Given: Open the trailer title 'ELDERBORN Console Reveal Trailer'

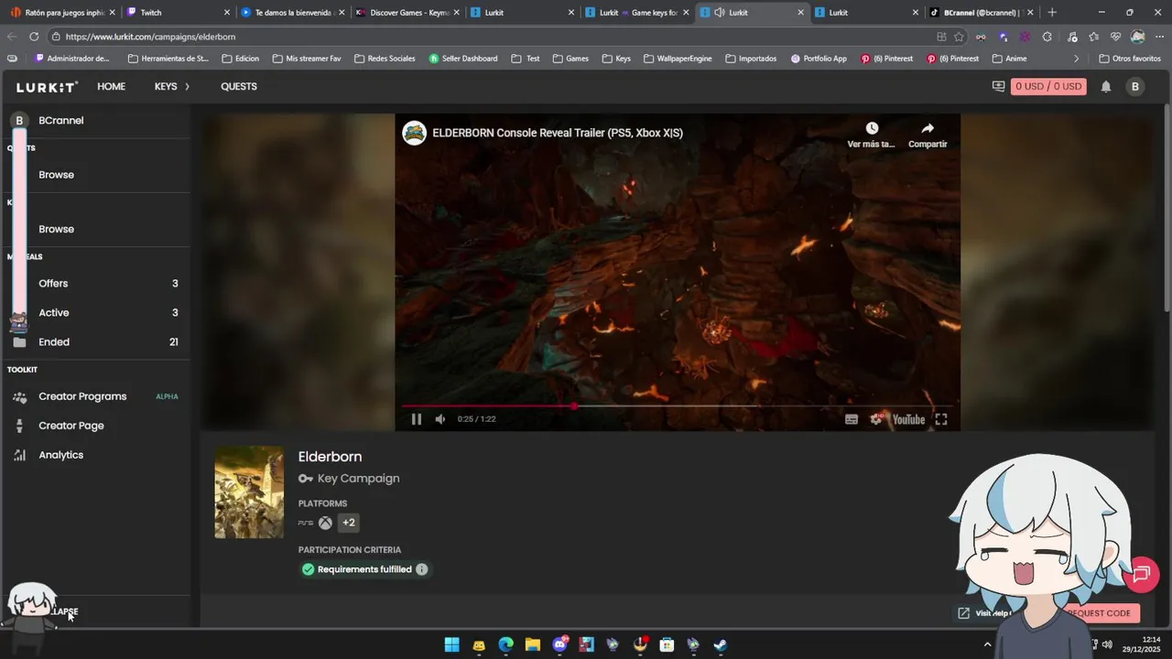Looking at the screenshot, I should pos(558,133).
